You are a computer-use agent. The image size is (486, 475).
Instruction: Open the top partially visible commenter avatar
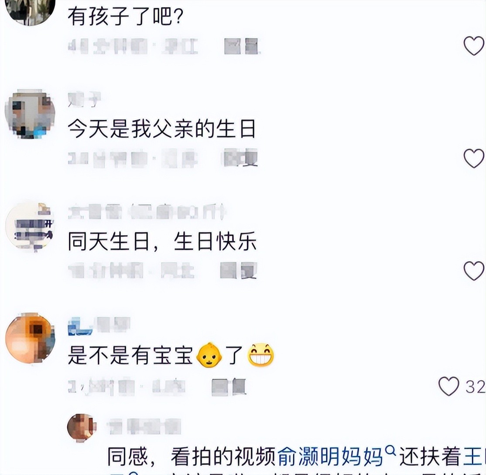tap(30, 11)
